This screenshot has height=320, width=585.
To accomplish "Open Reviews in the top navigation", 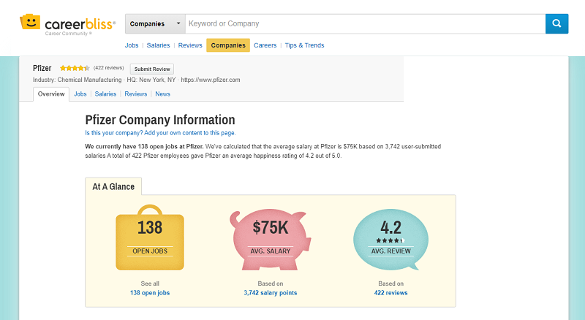I will [x=190, y=45].
